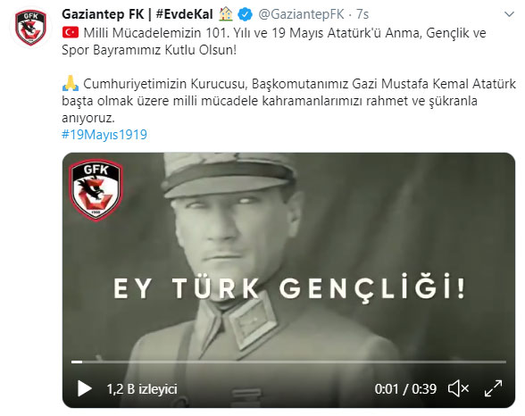Image resolution: width=525 pixels, height=416 pixels.
Task: Open the @GaziantepFK handle
Action: [301, 14]
